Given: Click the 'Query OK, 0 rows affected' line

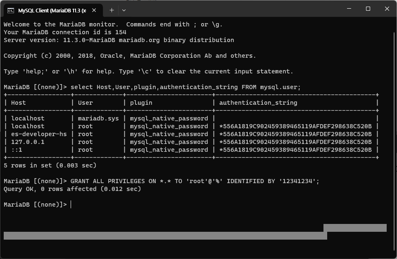Looking at the screenshot, I should pyautogui.click(x=72, y=189).
